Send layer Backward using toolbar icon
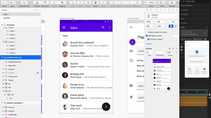Viewport: 211px width, 118px height. click(45, 3)
